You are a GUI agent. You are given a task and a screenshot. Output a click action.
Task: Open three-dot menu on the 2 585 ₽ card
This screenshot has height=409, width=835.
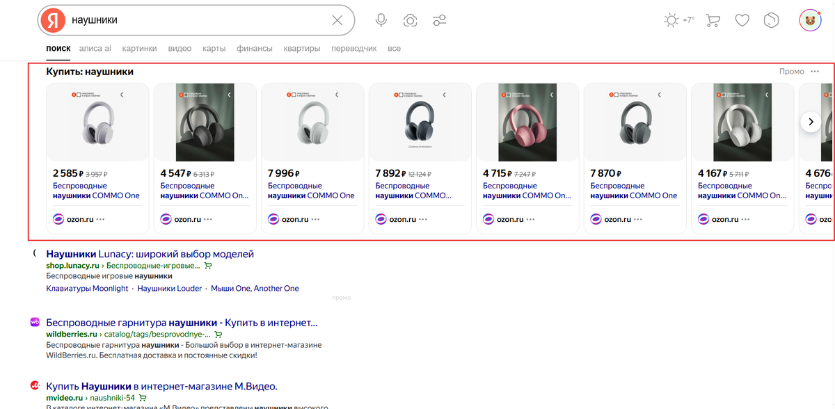tap(100, 219)
